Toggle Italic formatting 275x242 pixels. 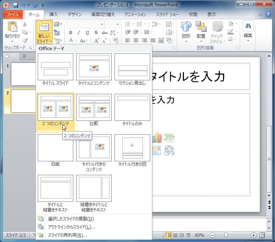coord(79,32)
